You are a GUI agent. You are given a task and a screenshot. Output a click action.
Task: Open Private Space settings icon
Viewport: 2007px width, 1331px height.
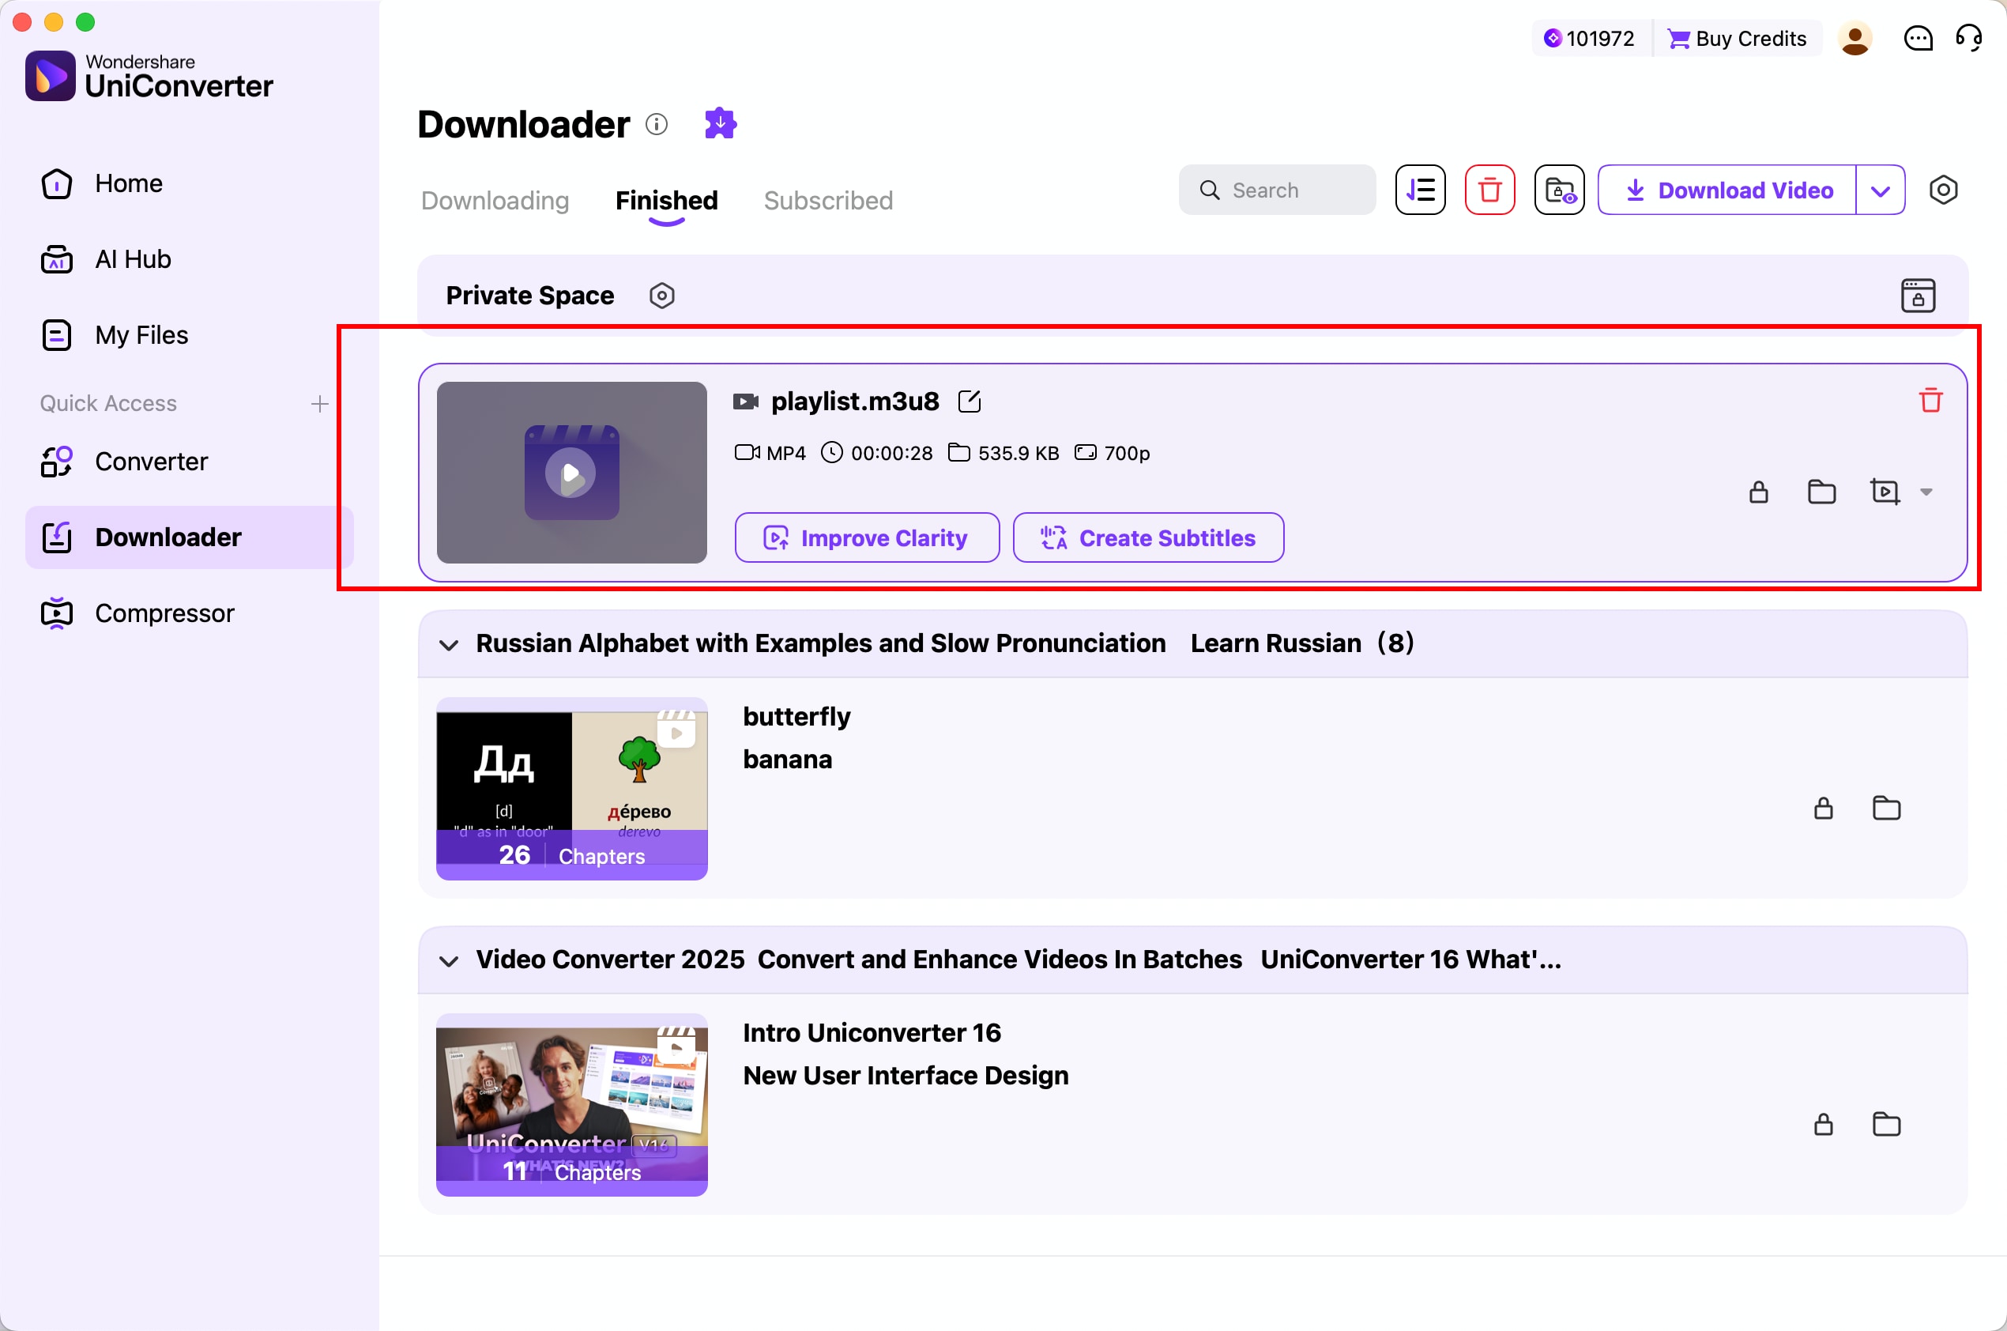coord(662,296)
